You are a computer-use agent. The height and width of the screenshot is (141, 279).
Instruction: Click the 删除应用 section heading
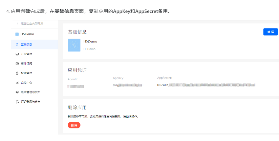pos(77,107)
